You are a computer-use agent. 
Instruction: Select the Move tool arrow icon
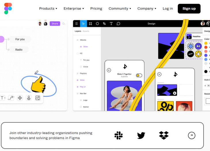coord(83,24)
